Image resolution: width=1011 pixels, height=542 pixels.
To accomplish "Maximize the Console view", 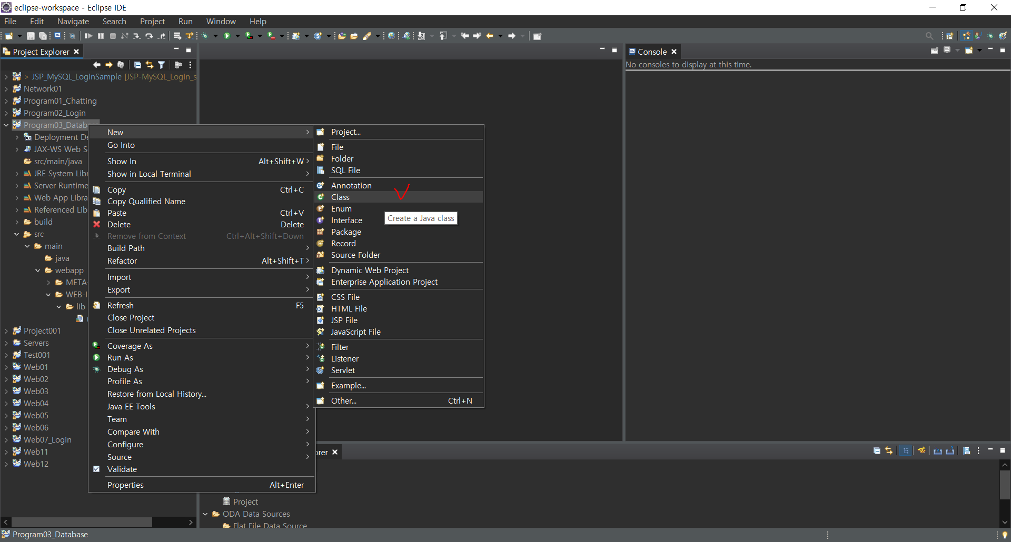I will [1003, 51].
